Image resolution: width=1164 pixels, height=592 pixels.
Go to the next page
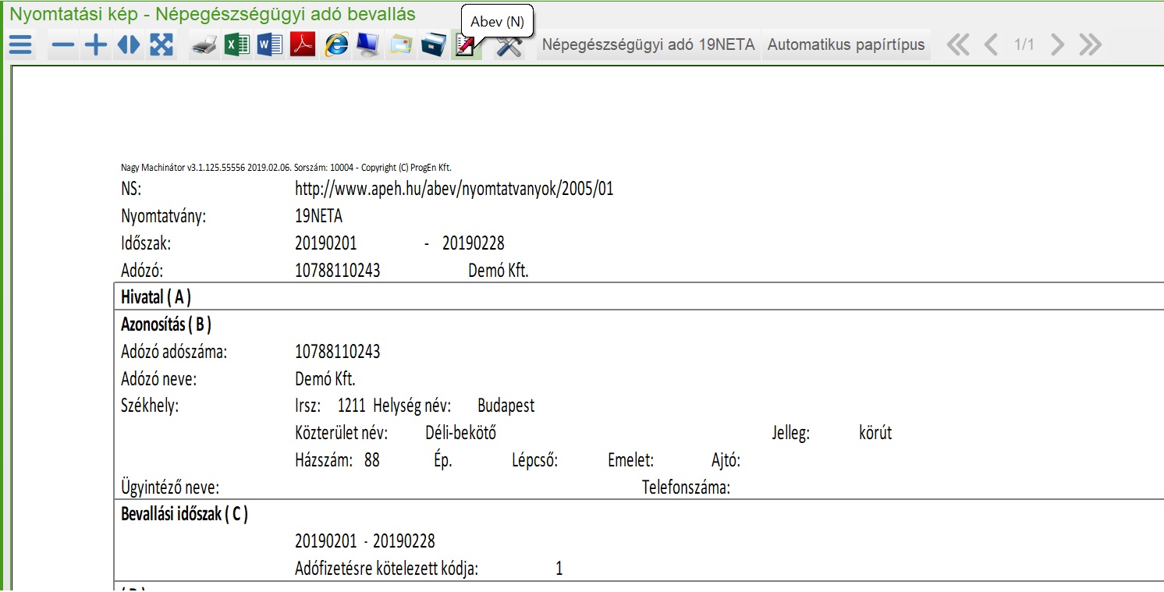click(1057, 44)
